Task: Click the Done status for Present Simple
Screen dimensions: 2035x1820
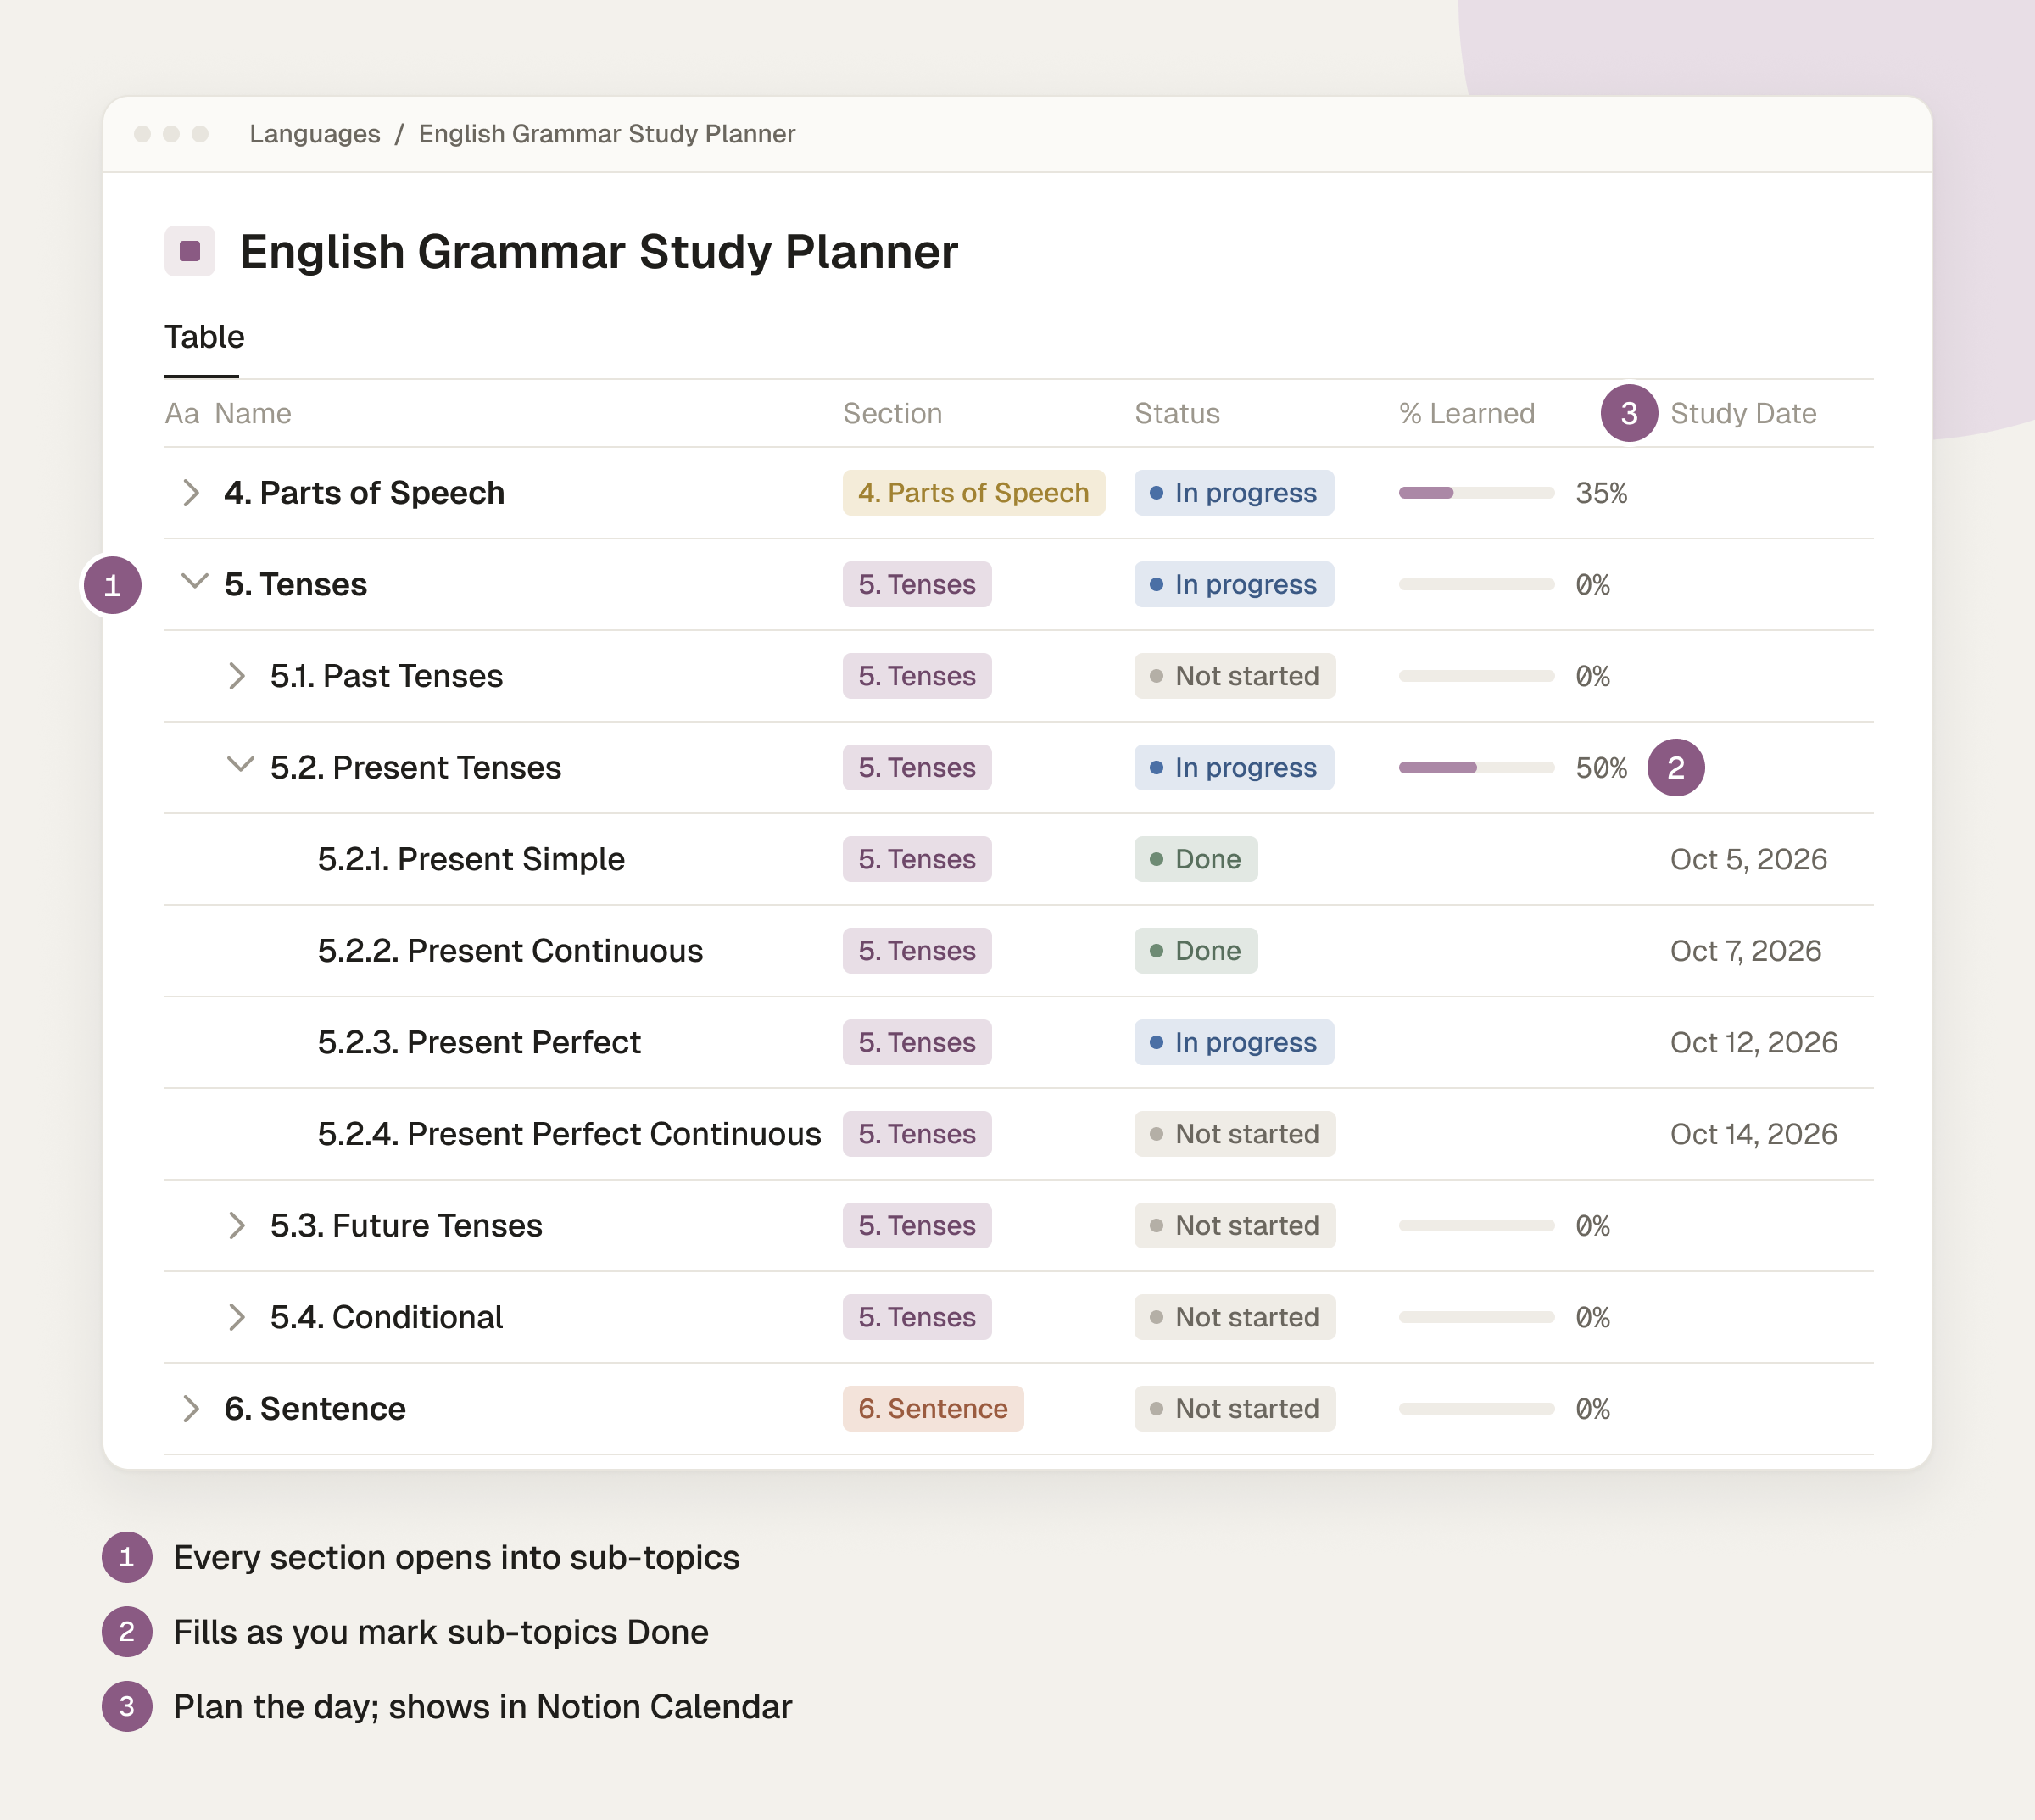Action: pos(1196,859)
